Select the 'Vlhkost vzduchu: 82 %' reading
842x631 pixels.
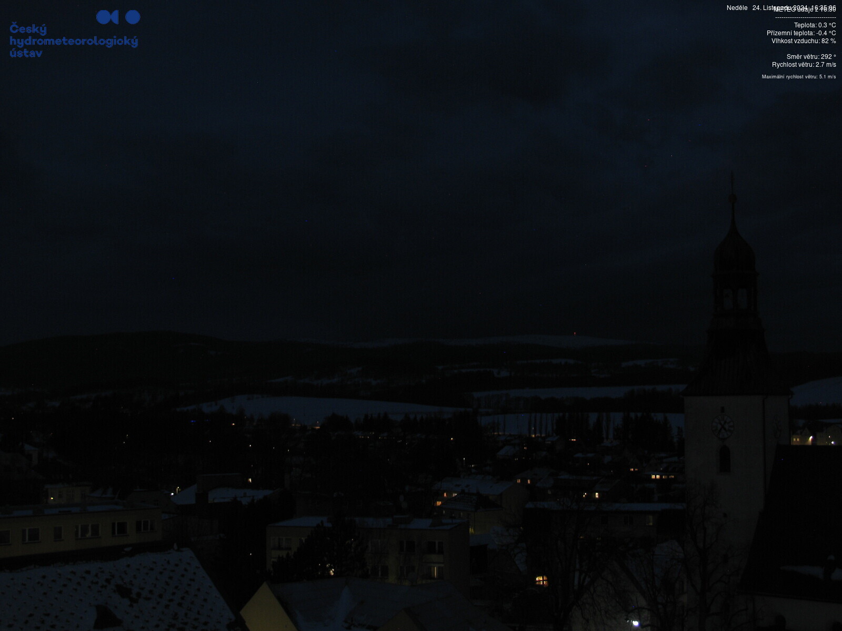coord(804,41)
